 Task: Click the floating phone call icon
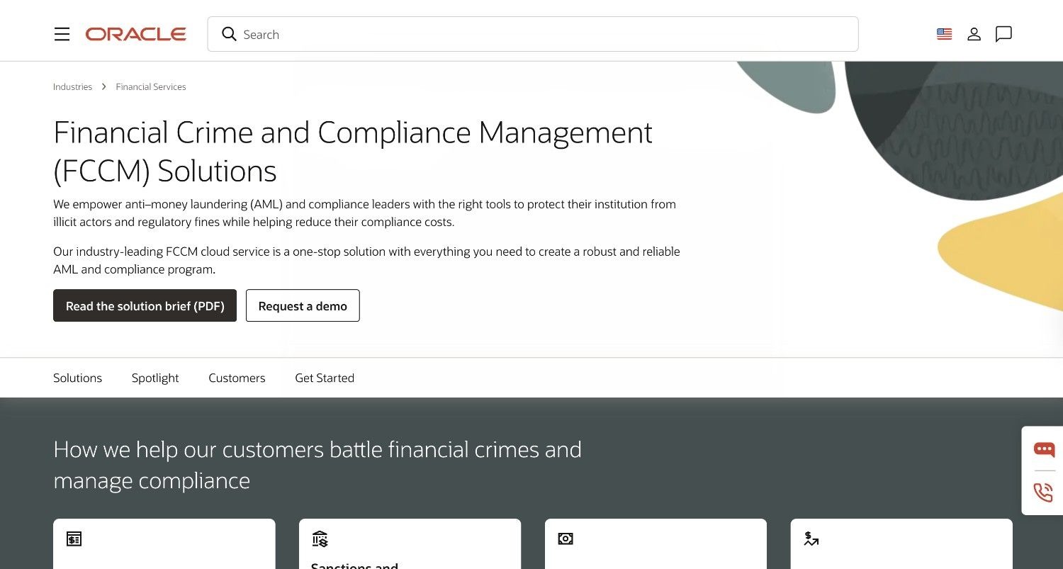tap(1044, 492)
